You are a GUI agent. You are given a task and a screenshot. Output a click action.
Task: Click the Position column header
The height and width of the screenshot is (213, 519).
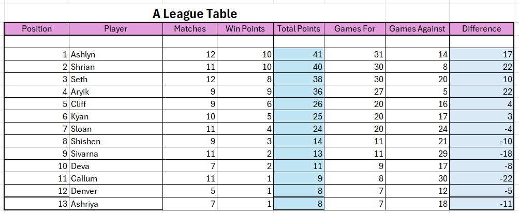(x=37, y=29)
